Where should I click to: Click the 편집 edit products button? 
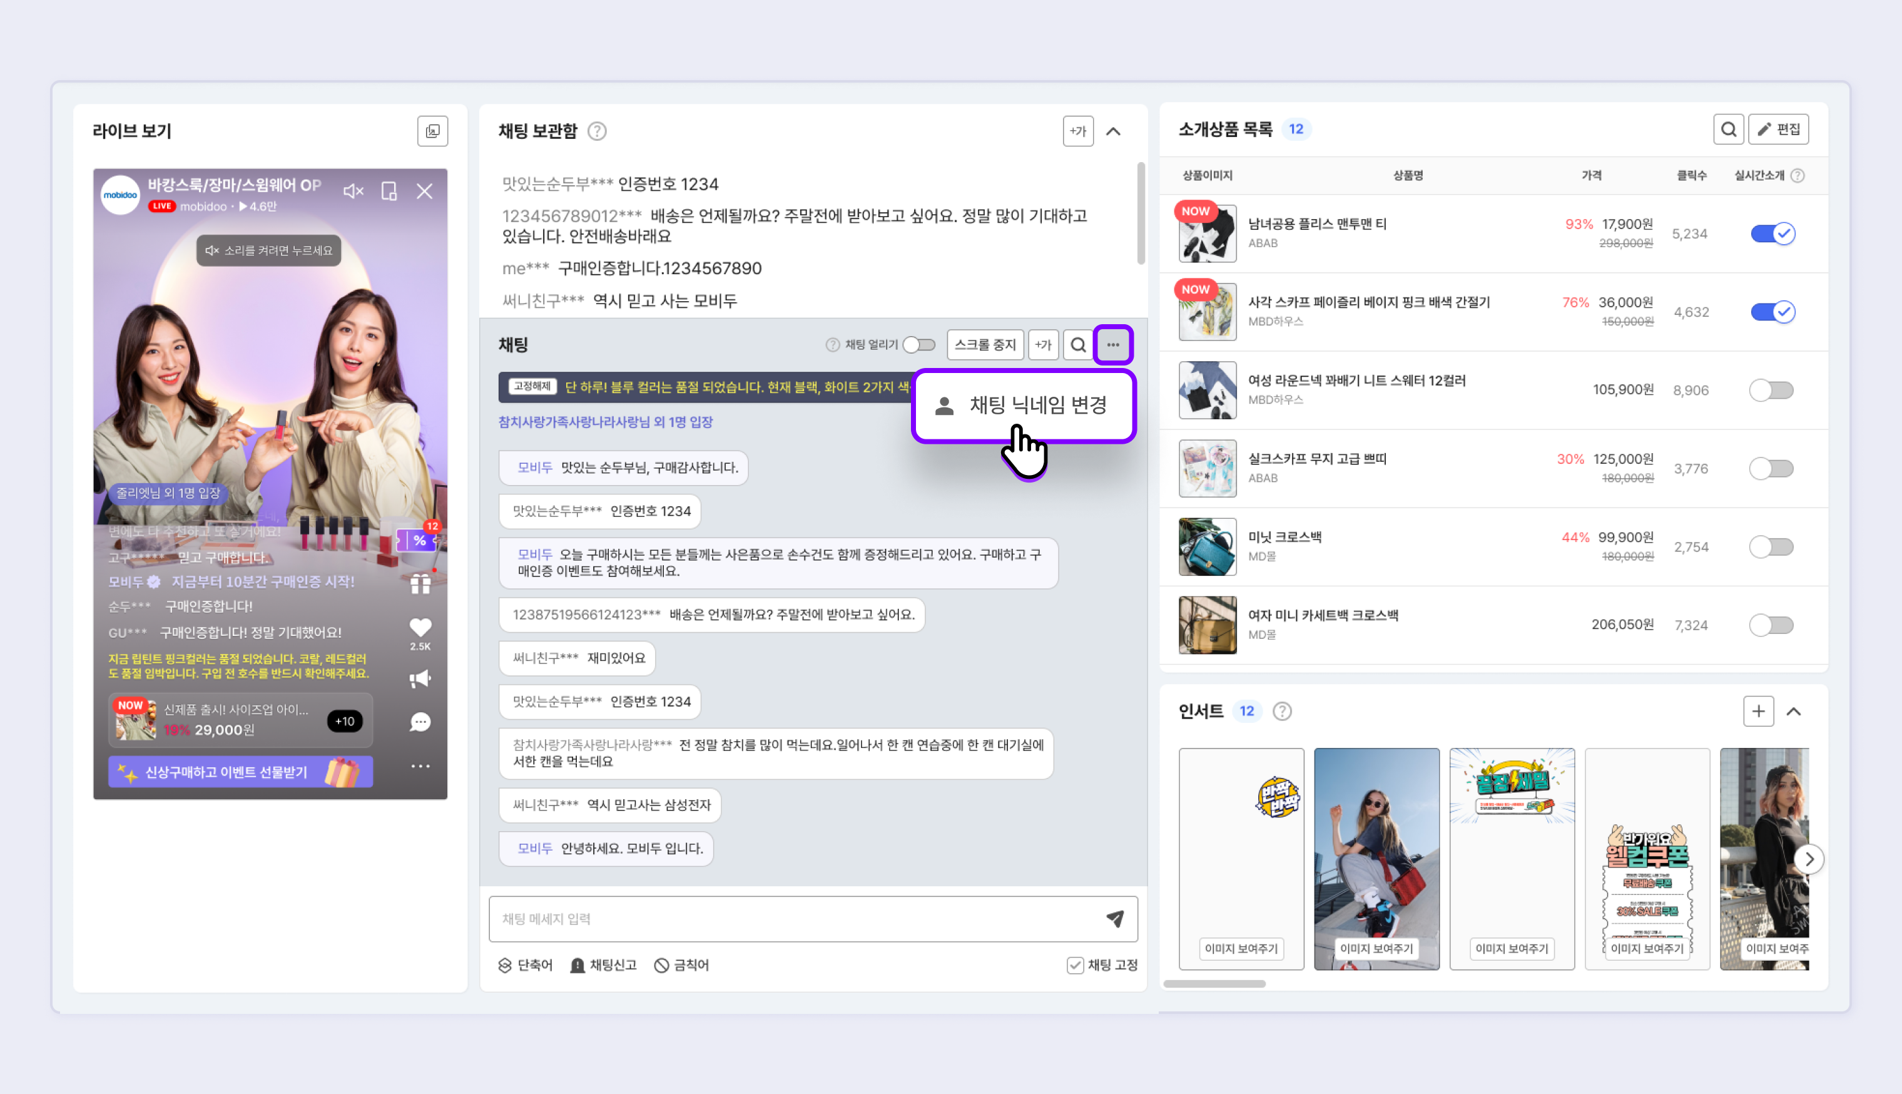point(1778,129)
